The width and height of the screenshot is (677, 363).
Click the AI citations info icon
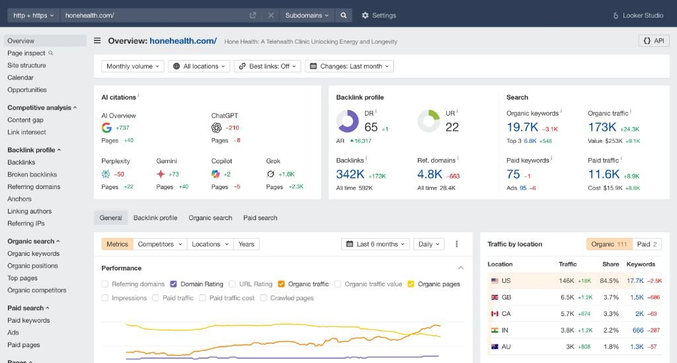139,95
